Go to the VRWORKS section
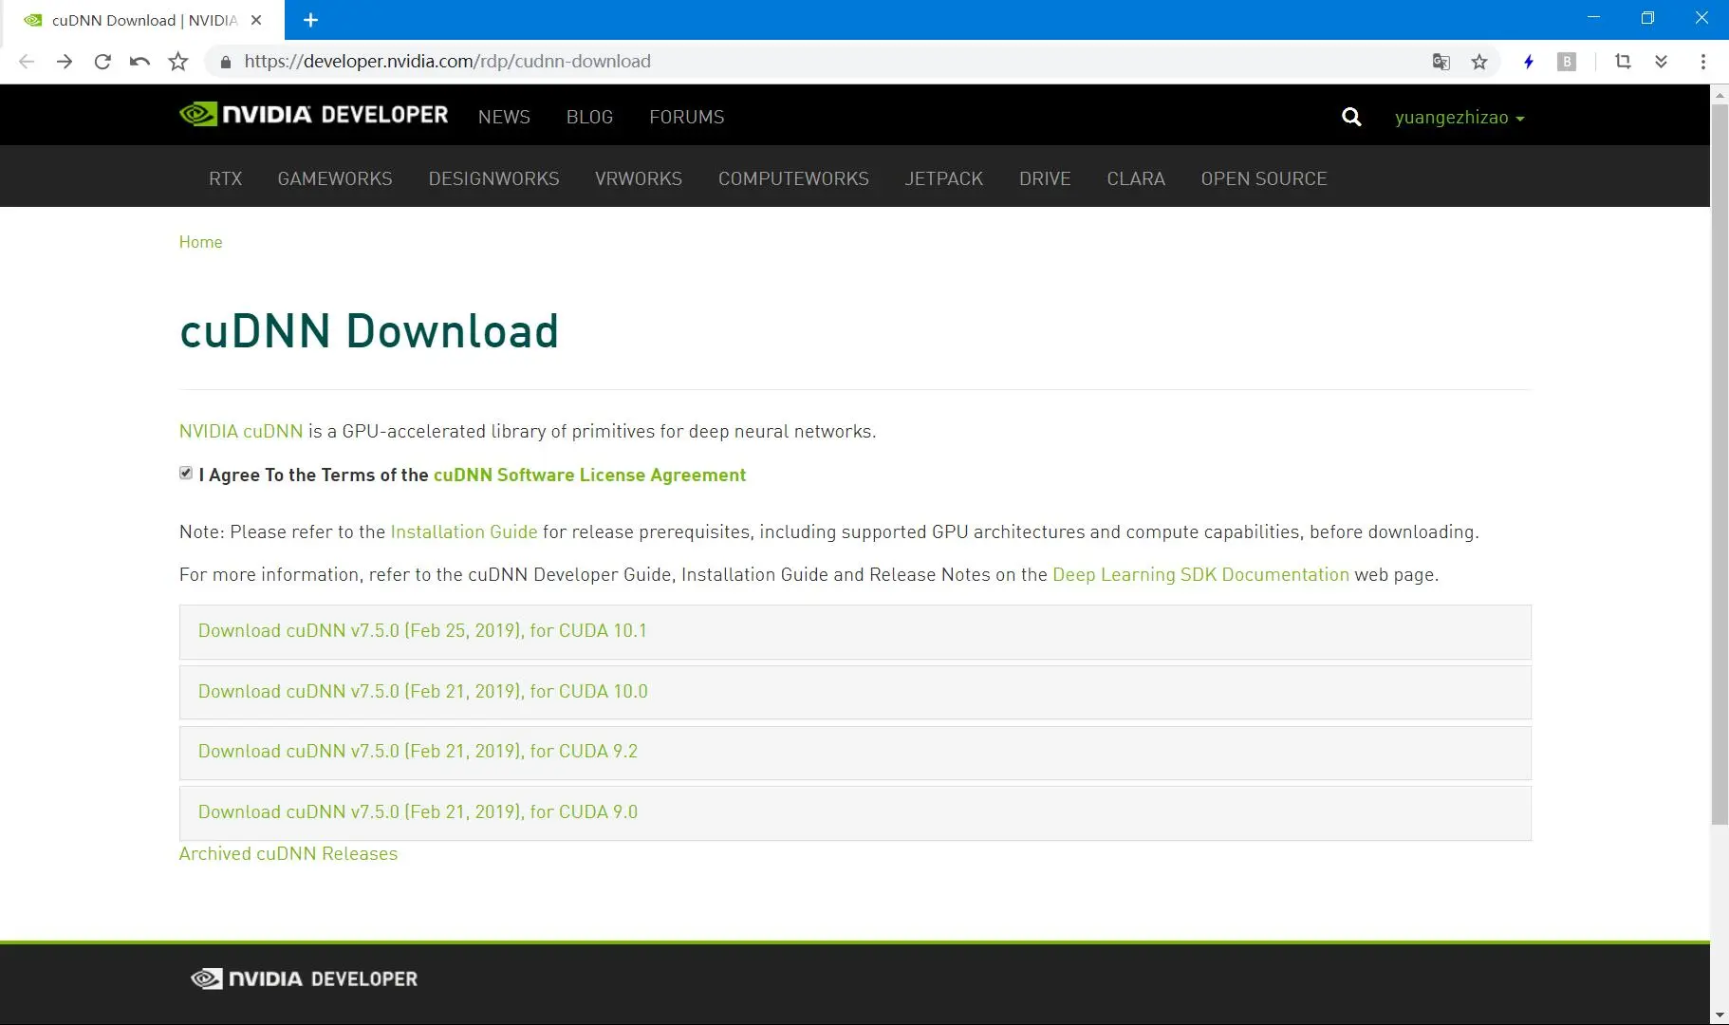Image resolution: width=1729 pixels, height=1025 pixels. [639, 178]
